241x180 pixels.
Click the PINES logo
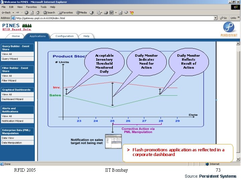(17, 27)
